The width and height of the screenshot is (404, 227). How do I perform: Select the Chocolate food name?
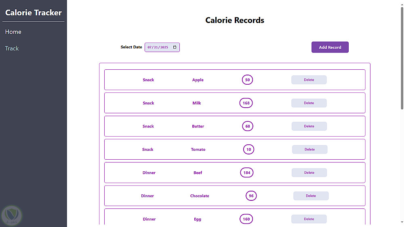coord(200,196)
